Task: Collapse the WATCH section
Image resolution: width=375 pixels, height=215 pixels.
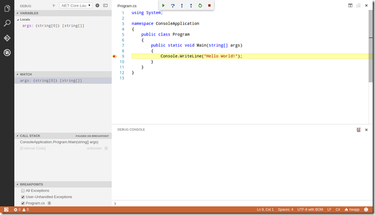Action: [x=63, y=74]
